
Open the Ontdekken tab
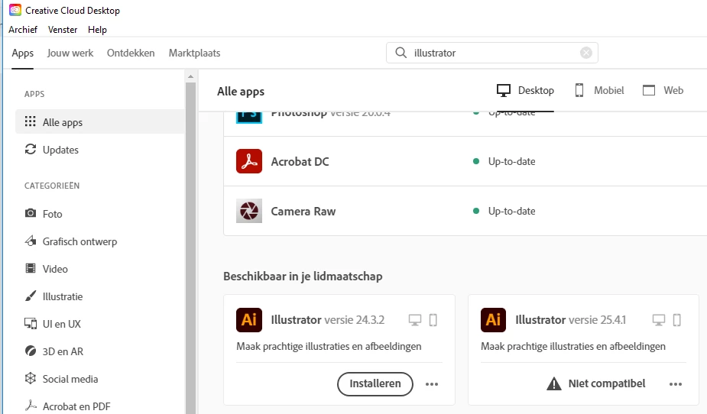coord(131,53)
